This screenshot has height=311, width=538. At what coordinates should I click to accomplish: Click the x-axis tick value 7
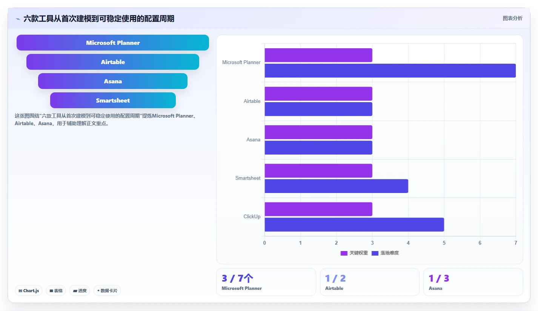516,243
